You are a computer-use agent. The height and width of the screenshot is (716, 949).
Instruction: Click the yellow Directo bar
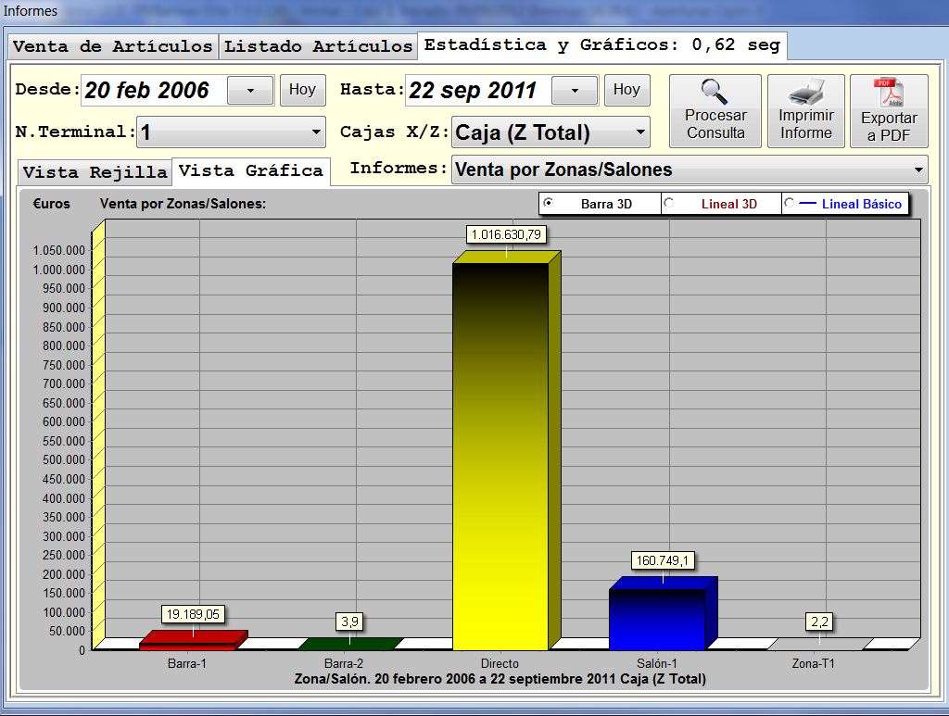point(500,454)
